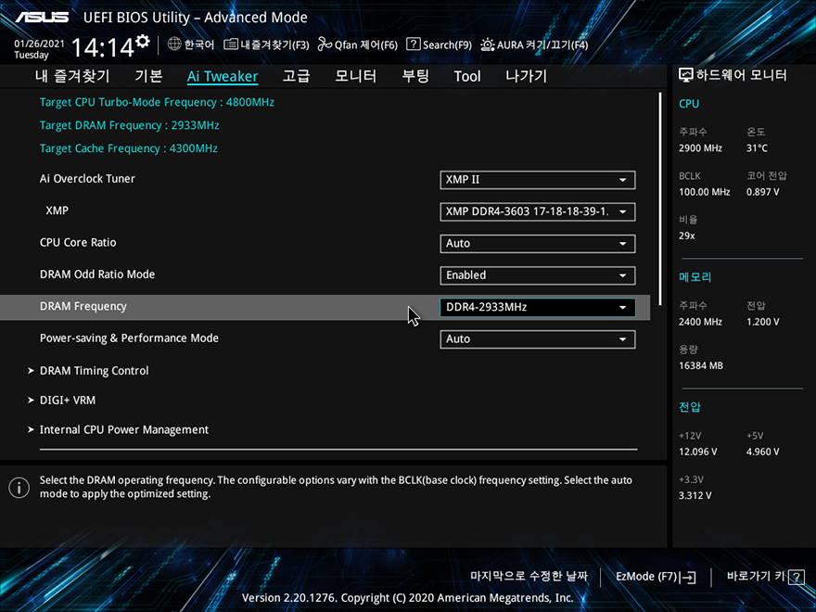Go to the 나가기 tab

coord(526,76)
